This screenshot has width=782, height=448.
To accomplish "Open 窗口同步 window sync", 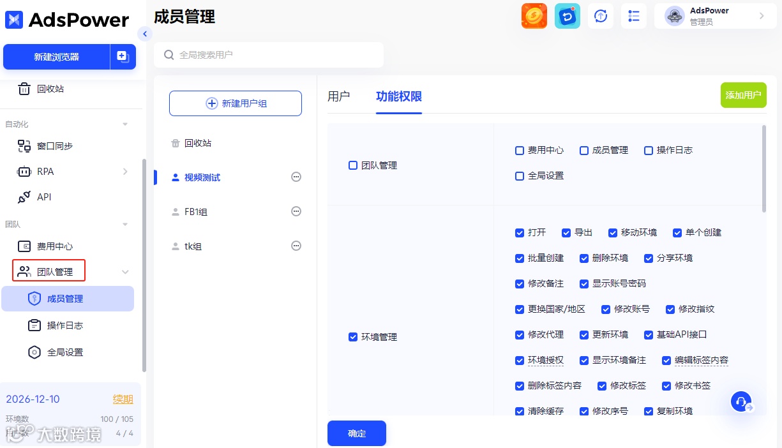I will [45, 146].
